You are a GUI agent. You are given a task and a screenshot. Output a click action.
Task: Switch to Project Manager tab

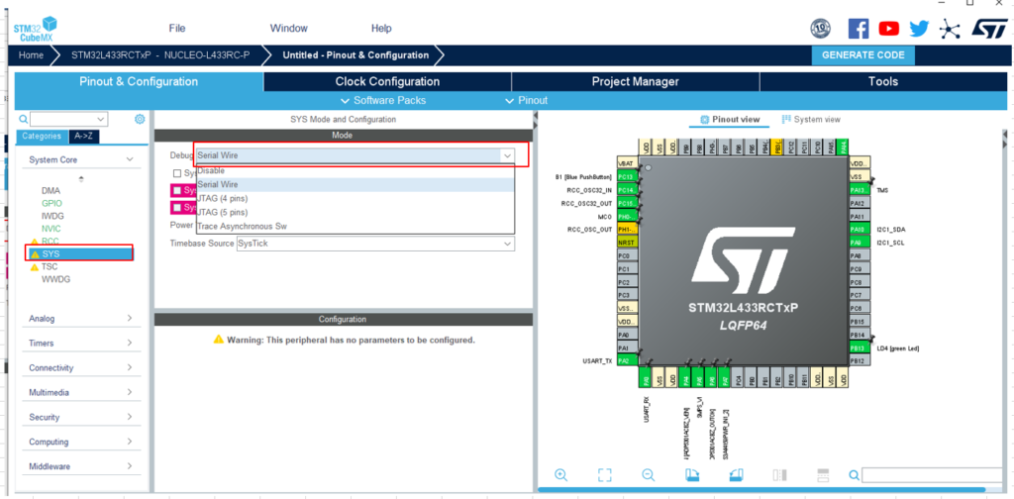[x=635, y=81]
